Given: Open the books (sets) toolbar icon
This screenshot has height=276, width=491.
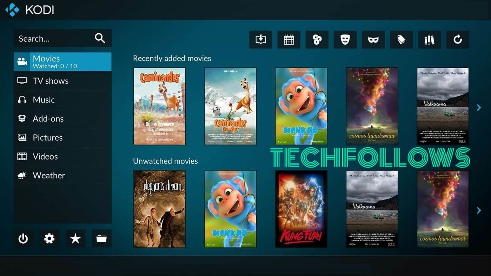Looking at the screenshot, I should [430, 40].
